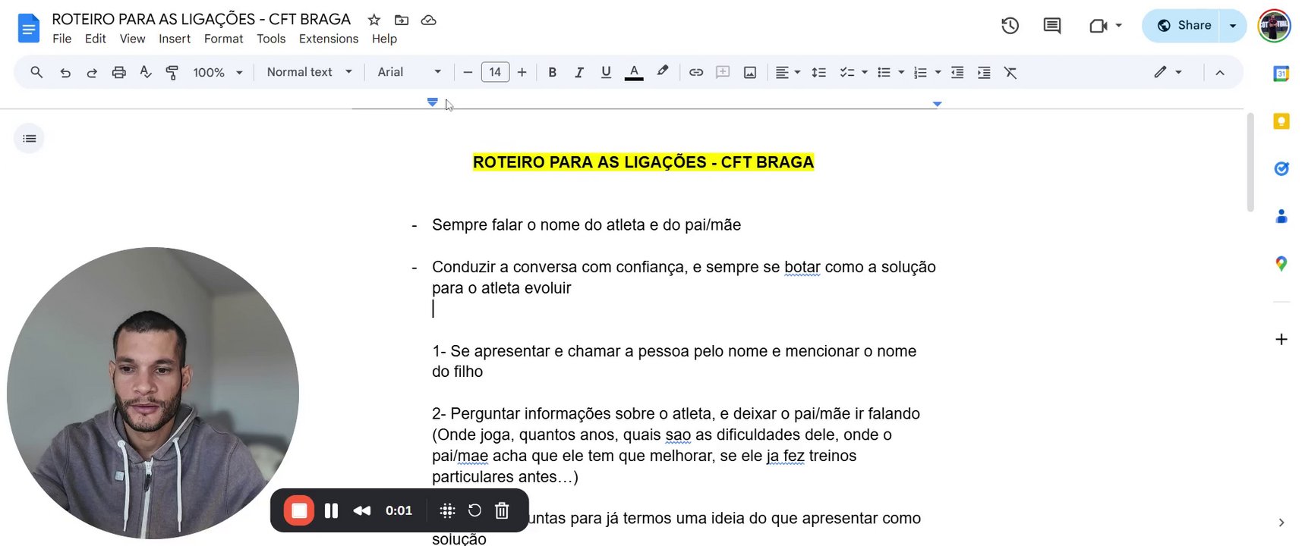Open Contacts side panel

pyautogui.click(x=1281, y=216)
